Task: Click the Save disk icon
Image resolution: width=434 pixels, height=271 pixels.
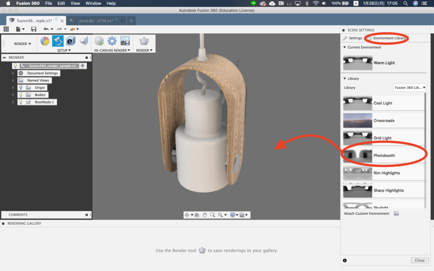Action: (x=34, y=29)
